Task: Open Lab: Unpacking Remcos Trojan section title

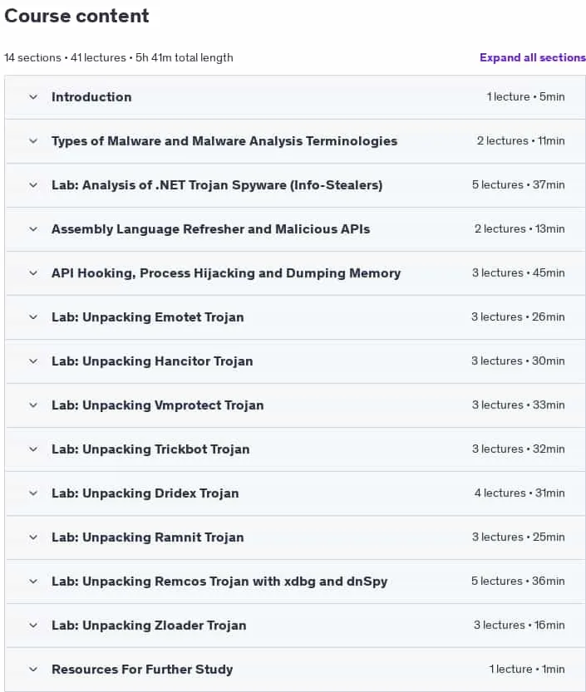Action: 219,582
